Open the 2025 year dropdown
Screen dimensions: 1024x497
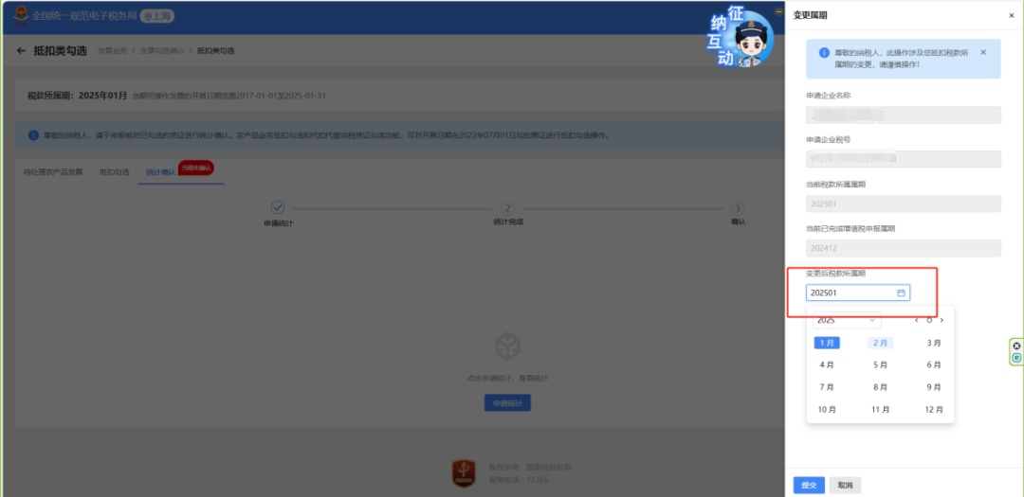tap(847, 320)
